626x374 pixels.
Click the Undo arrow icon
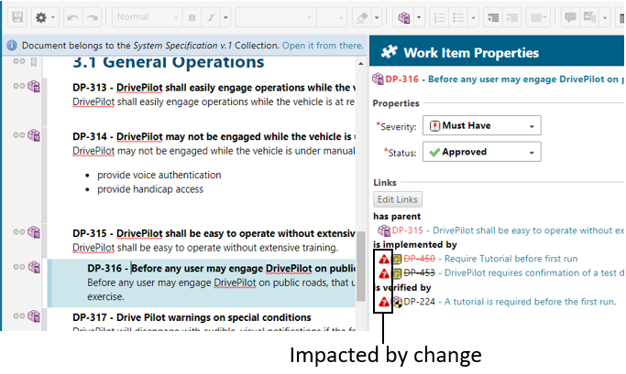point(73,16)
